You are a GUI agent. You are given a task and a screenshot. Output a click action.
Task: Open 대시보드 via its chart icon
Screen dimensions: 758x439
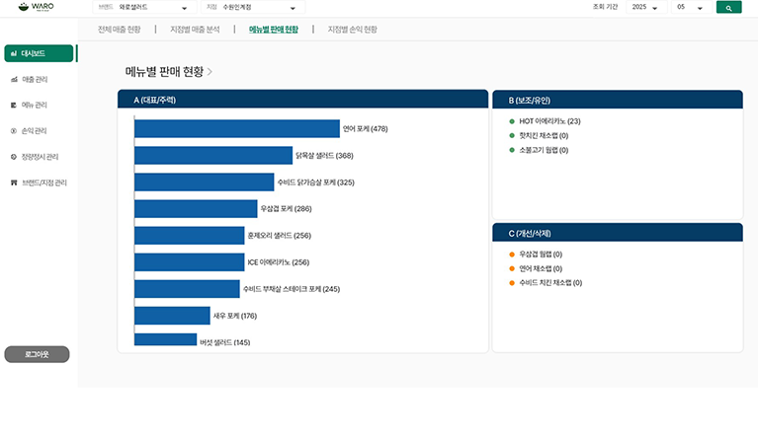(x=13, y=53)
